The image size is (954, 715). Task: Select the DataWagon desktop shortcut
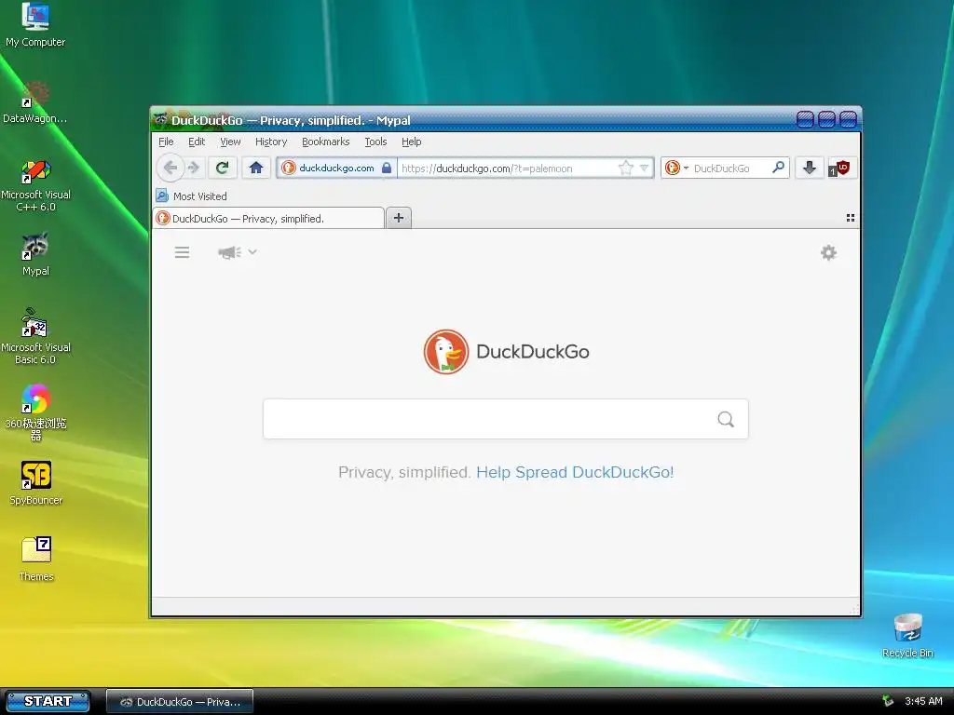pyautogui.click(x=35, y=102)
